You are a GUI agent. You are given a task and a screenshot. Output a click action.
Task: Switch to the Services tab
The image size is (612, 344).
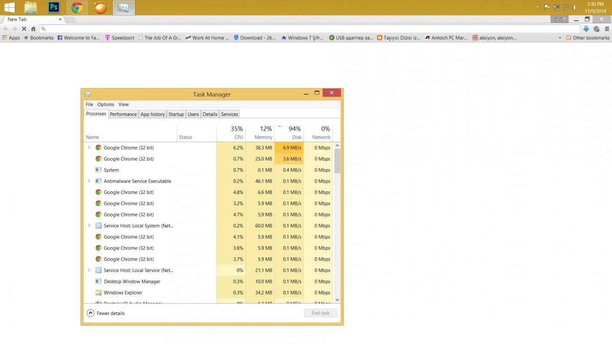pos(229,114)
